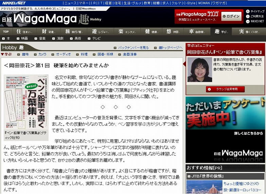Go to NIKKEI NET via header link
This screenshot has width=266, height=194.
pos(257,21)
